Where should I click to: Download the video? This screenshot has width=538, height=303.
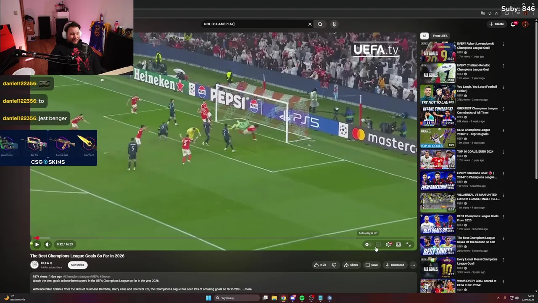click(x=395, y=265)
